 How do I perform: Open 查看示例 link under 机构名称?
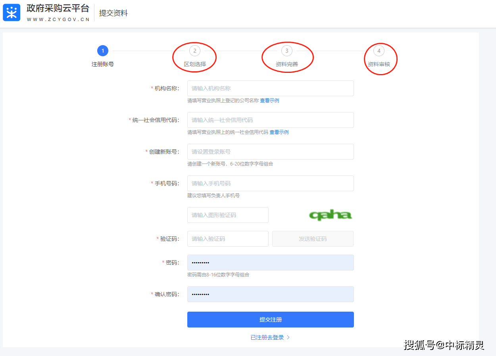pos(269,101)
